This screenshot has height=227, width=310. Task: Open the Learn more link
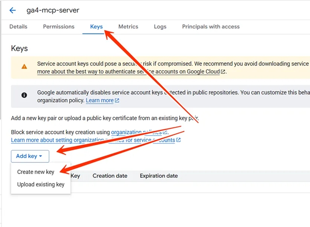click(x=100, y=100)
